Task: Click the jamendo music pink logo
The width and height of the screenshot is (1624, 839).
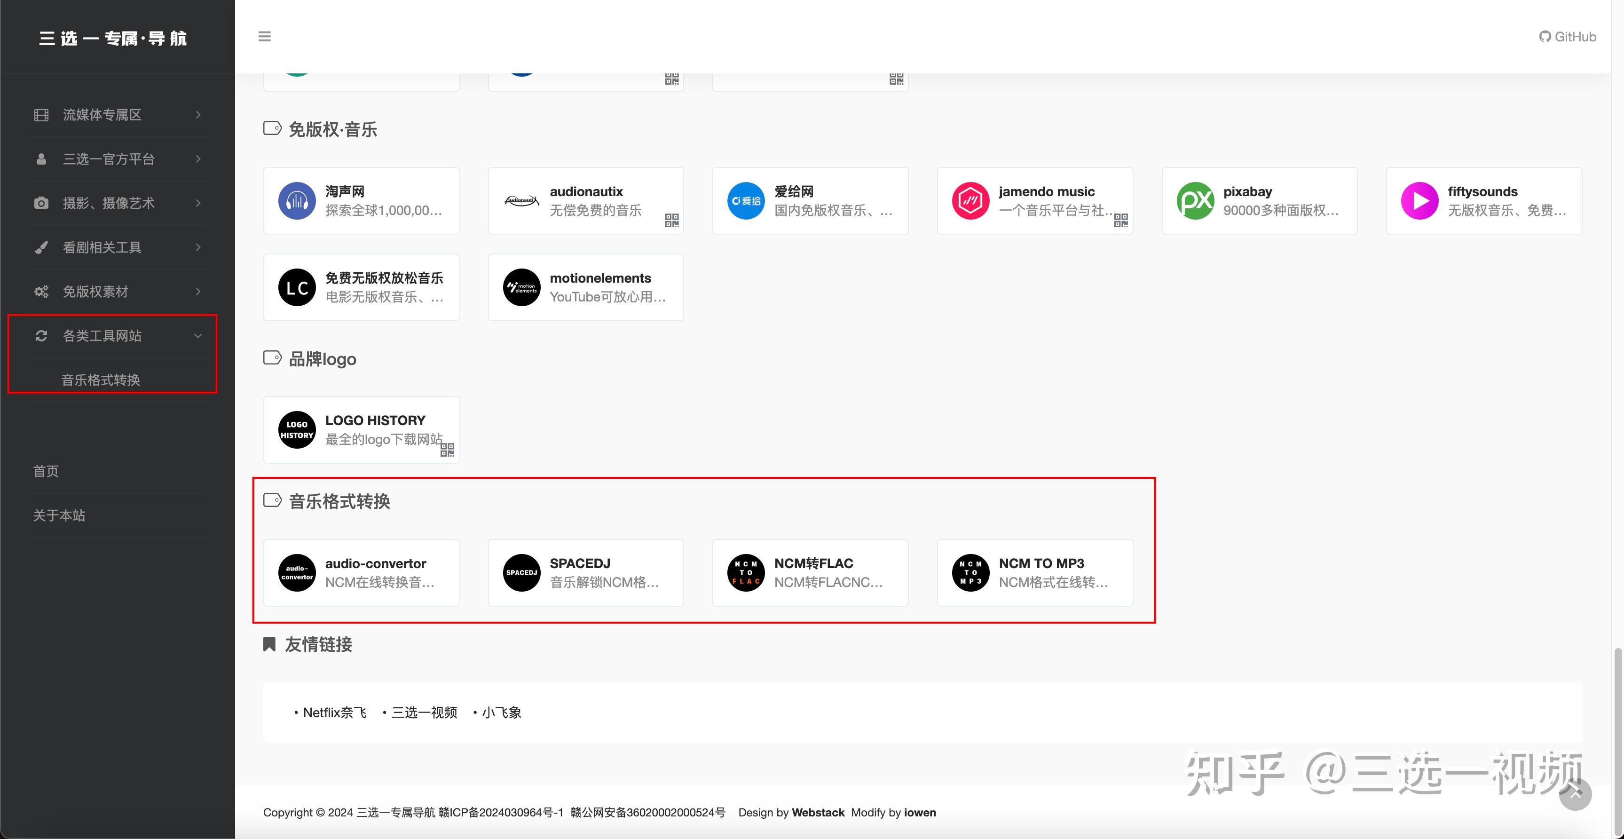Action: 970,200
